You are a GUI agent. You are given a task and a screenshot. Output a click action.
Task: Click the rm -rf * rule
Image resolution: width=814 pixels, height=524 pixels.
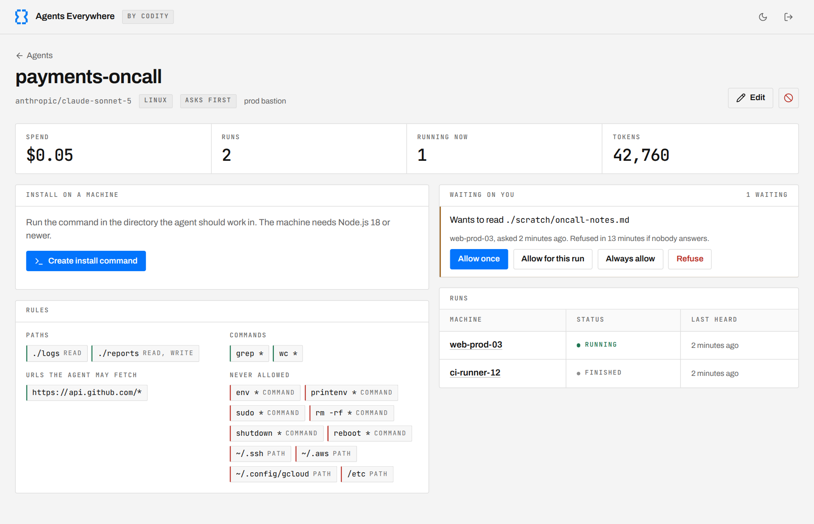click(351, 413)
